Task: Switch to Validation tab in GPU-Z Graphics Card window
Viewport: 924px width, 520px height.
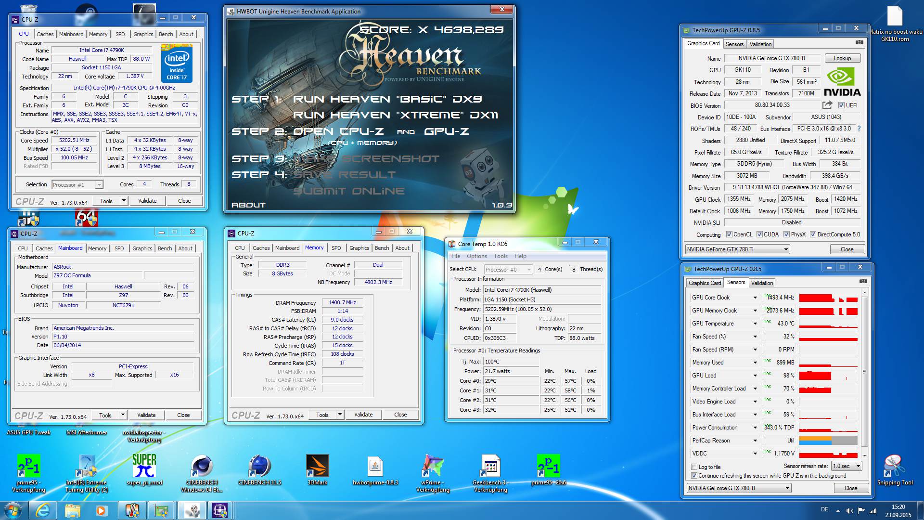Action: [761, 44]
